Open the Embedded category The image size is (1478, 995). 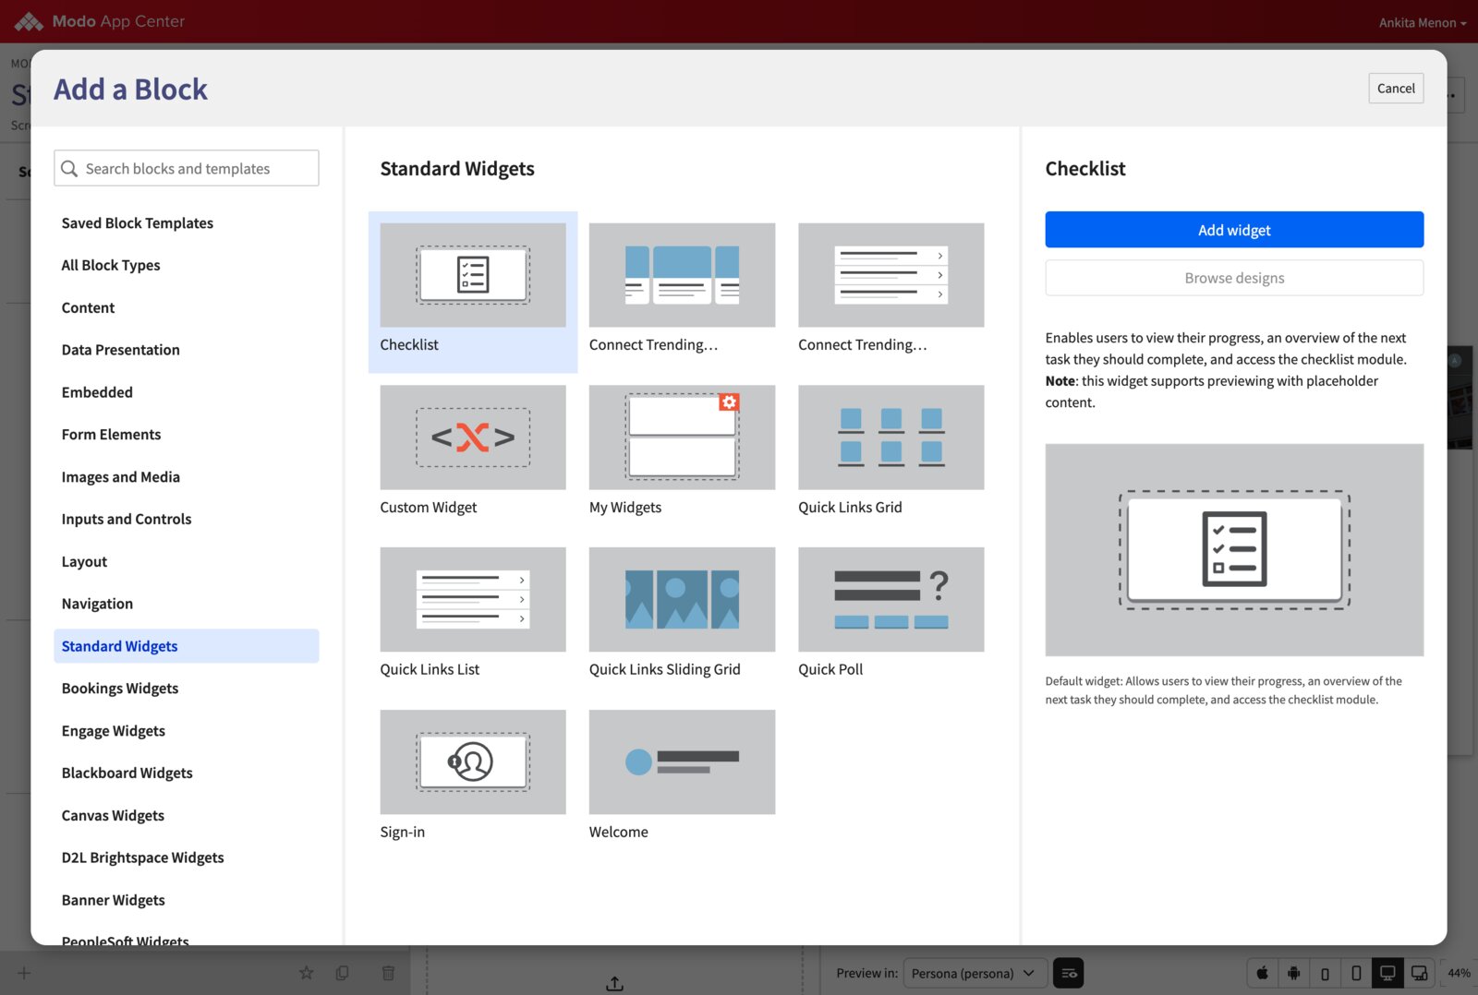point(187,392)
